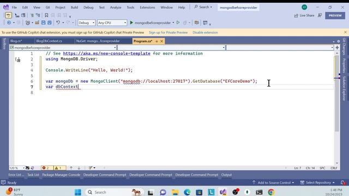Image resolution: width=349 pixels, height=196 pixels.
Task: Click the split editor plus icon
Action: click(x=337, y=47)
